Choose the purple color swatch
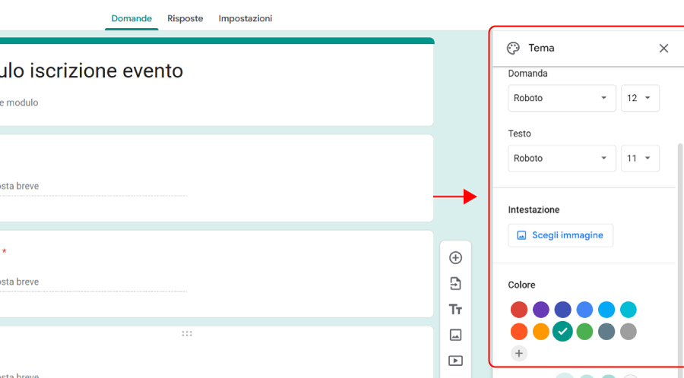Screen dimensions: 684x378 541,310
